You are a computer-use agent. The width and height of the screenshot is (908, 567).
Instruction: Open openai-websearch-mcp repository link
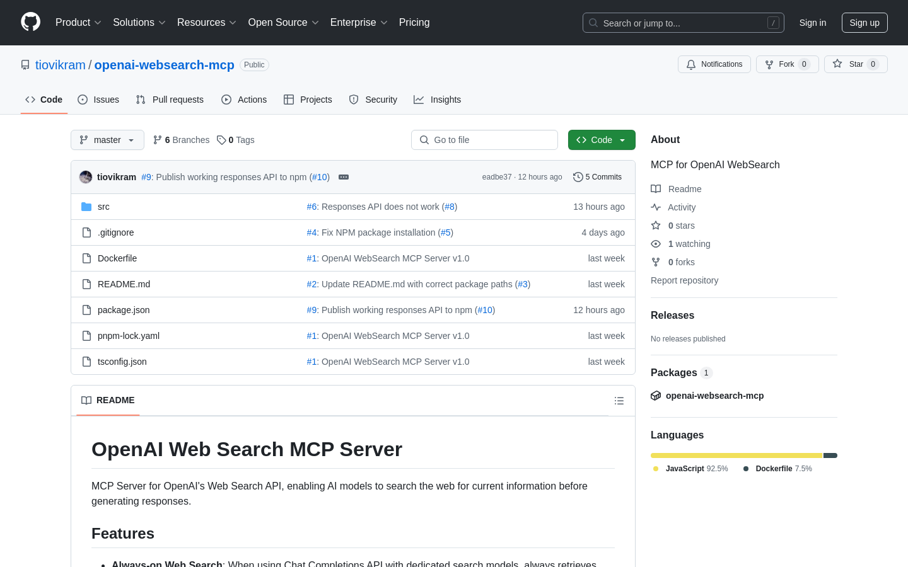coord(165,65)
